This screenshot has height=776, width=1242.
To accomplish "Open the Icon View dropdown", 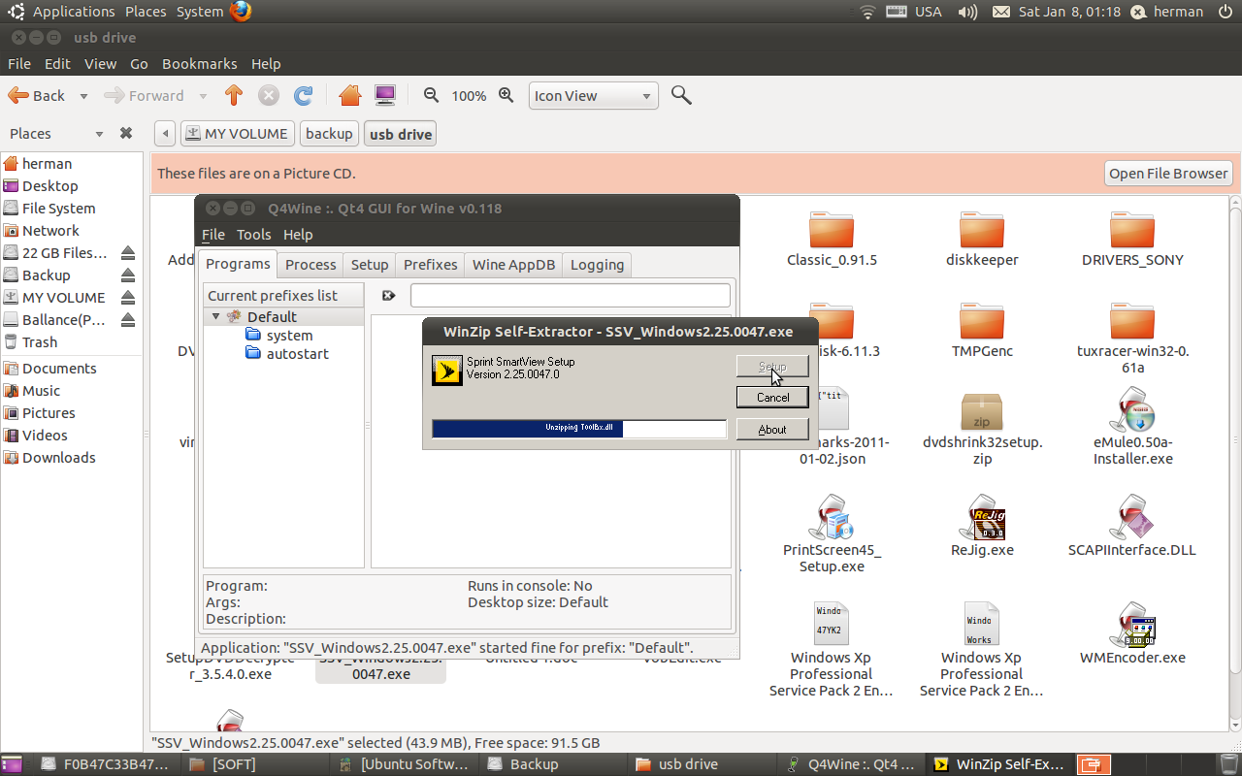I will click(x=594, y=95).
